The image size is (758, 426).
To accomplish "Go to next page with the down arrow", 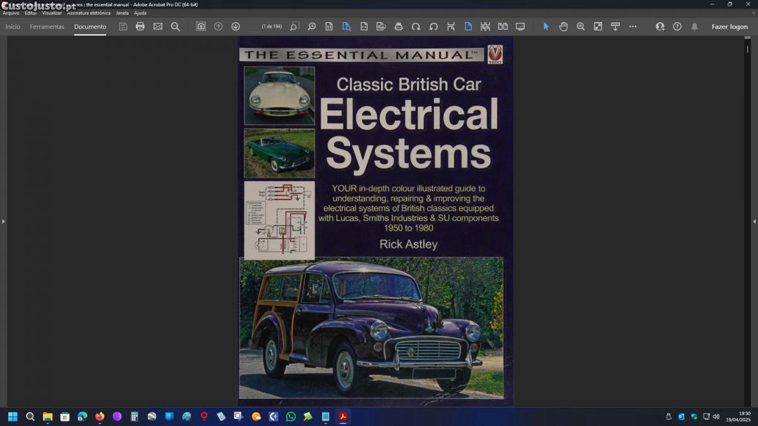I will click(x=236, y=27).
